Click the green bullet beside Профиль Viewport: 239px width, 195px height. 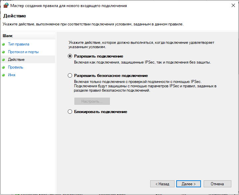tap(4, 67)
